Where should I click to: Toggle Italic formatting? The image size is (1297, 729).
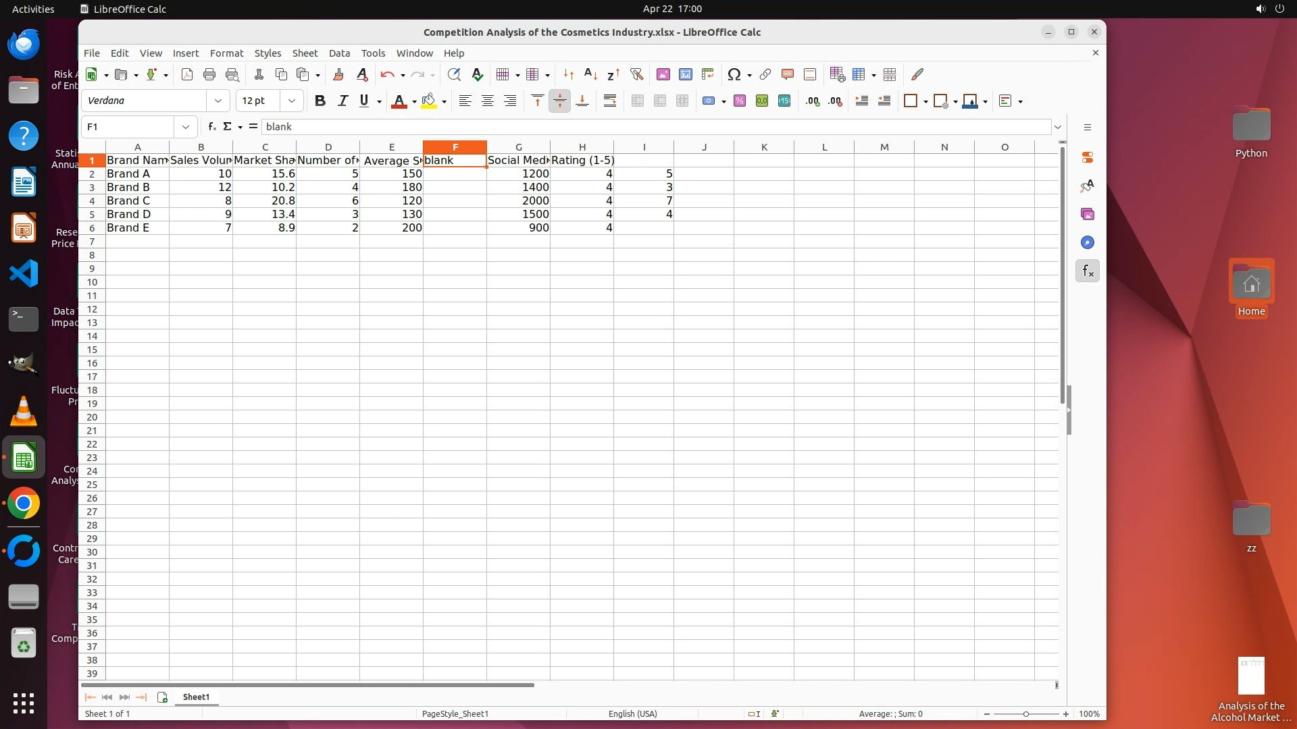342,101
